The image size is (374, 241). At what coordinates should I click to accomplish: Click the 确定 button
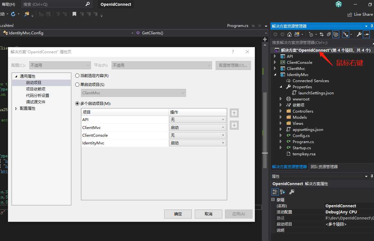[x=178, y=214]
